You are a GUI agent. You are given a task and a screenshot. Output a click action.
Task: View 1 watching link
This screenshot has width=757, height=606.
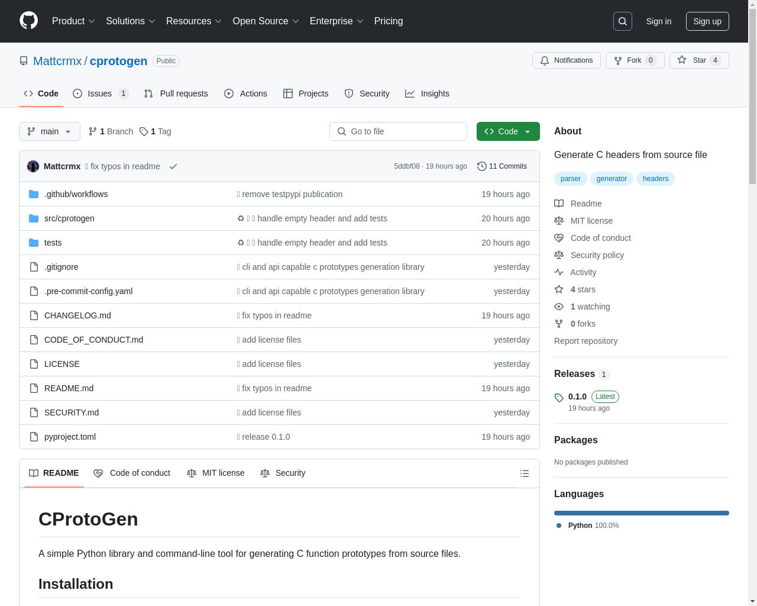(x=582, y=307)
